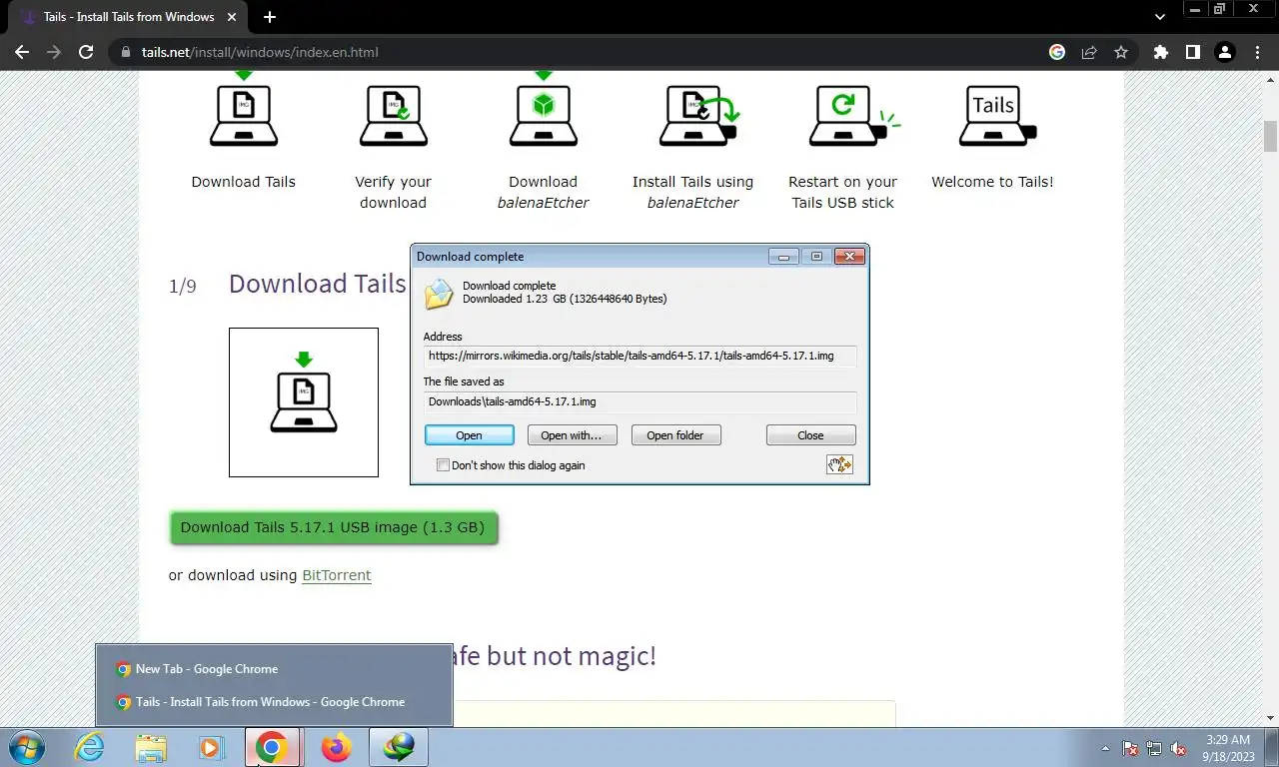1279x767 pixels.
Task: Open Firefox from the taskbar
Action: click(337, 747)
